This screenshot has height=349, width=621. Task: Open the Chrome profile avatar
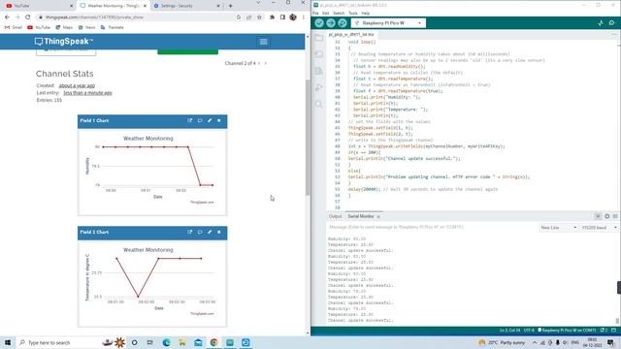(293, 17)
